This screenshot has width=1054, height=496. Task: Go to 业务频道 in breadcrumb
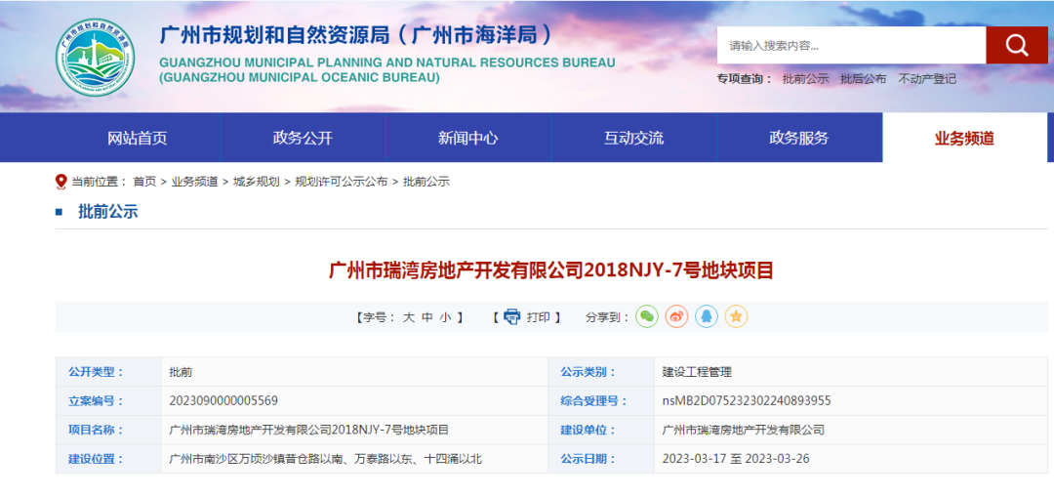coord(194,182)
